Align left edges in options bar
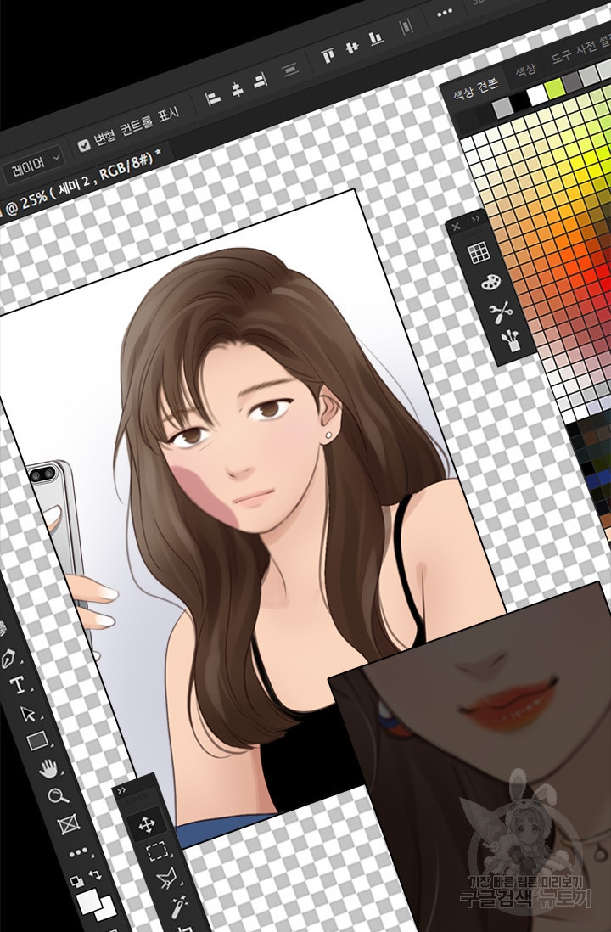The image size is (611, 932). (x=213, y=98)
